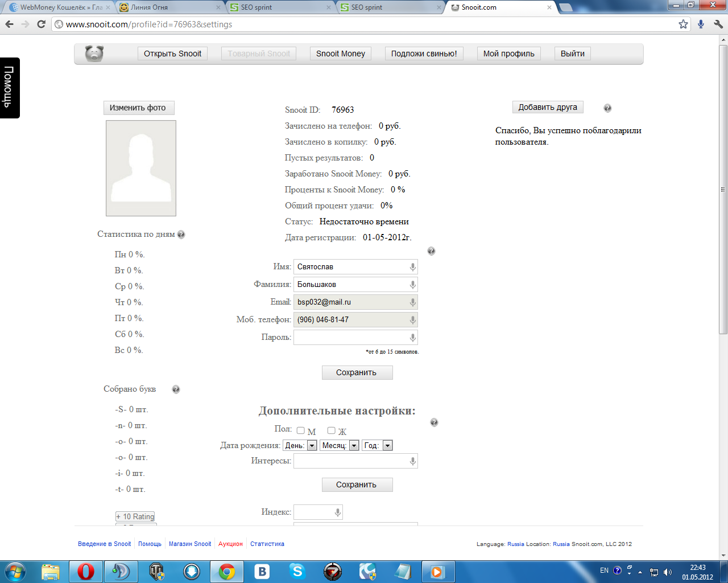The height and width of the screenshot is (583, 728).
Task: Go back with the browser back arrow
Action: tap(9, 24)
